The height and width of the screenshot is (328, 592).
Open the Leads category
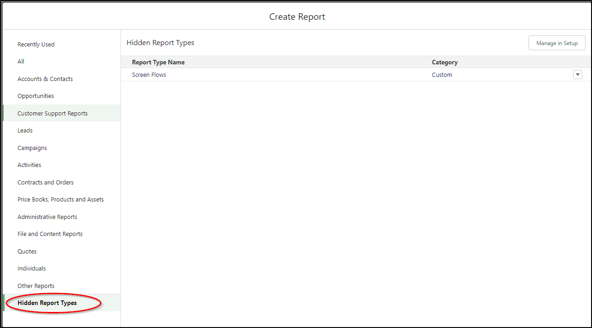(x=25, y=131)
